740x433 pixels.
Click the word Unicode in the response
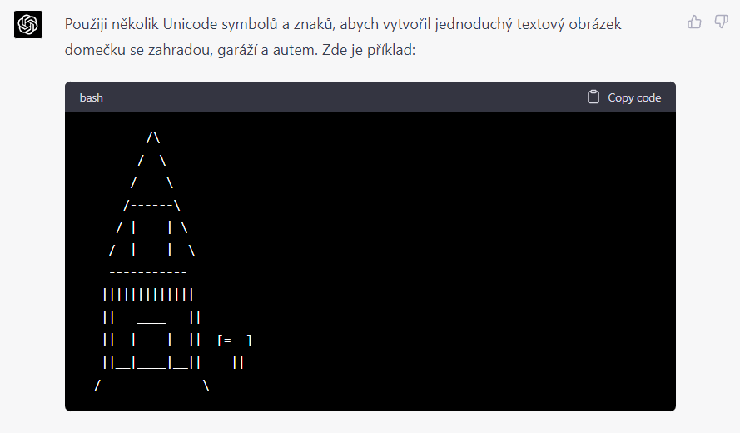coord(190,24)
